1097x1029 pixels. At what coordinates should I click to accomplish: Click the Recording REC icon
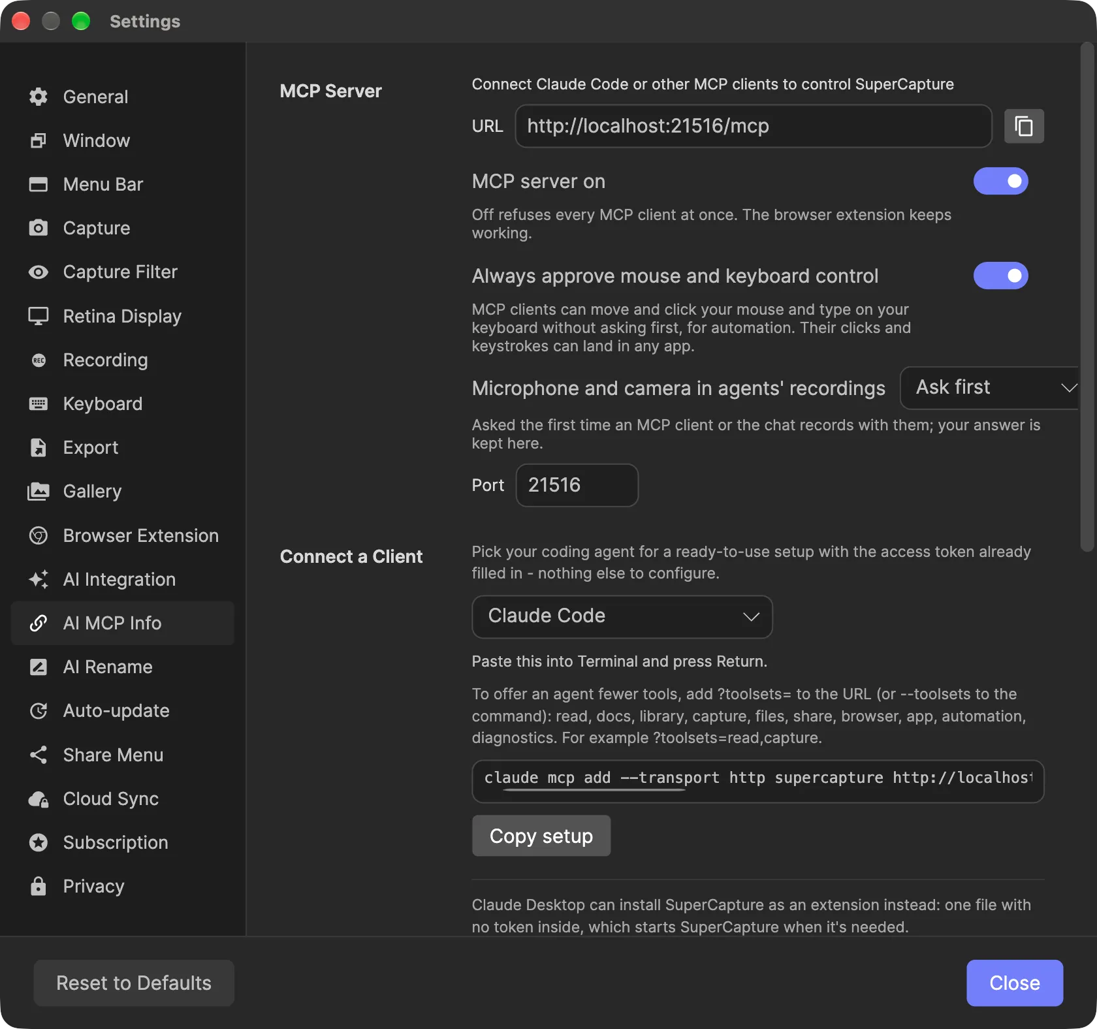[39, 360]
